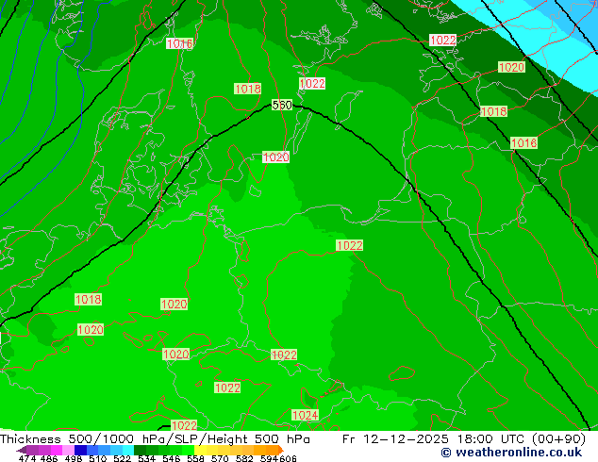Image resolution: width=598 pixels, height=462 pixels.
Task: Click the forecast date 'Fr 12-12-2025 18:00 UTC'
Action: [437, 438]
